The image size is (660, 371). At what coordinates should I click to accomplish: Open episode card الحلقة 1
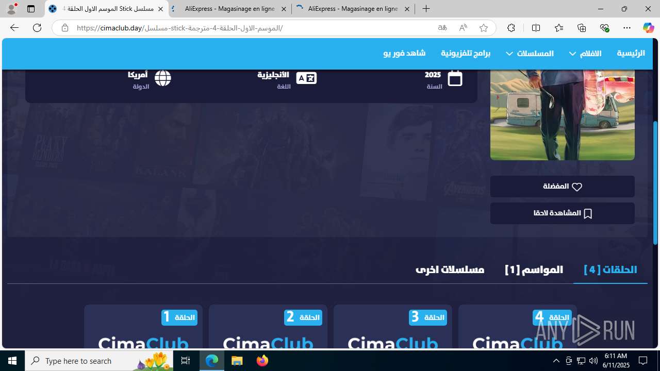143,326
